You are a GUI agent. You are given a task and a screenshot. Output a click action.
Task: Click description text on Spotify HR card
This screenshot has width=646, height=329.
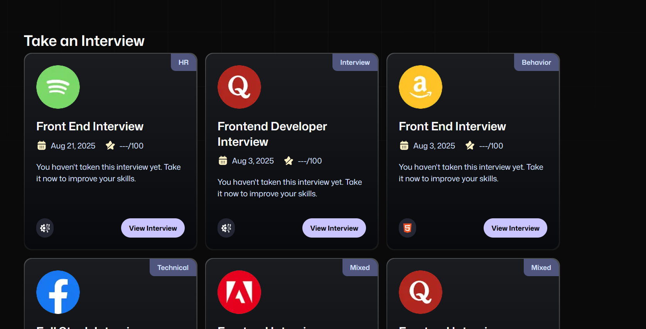108,173
